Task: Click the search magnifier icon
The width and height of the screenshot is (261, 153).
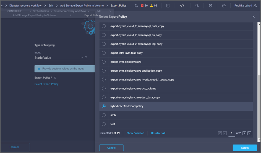Action: [197, 6]
